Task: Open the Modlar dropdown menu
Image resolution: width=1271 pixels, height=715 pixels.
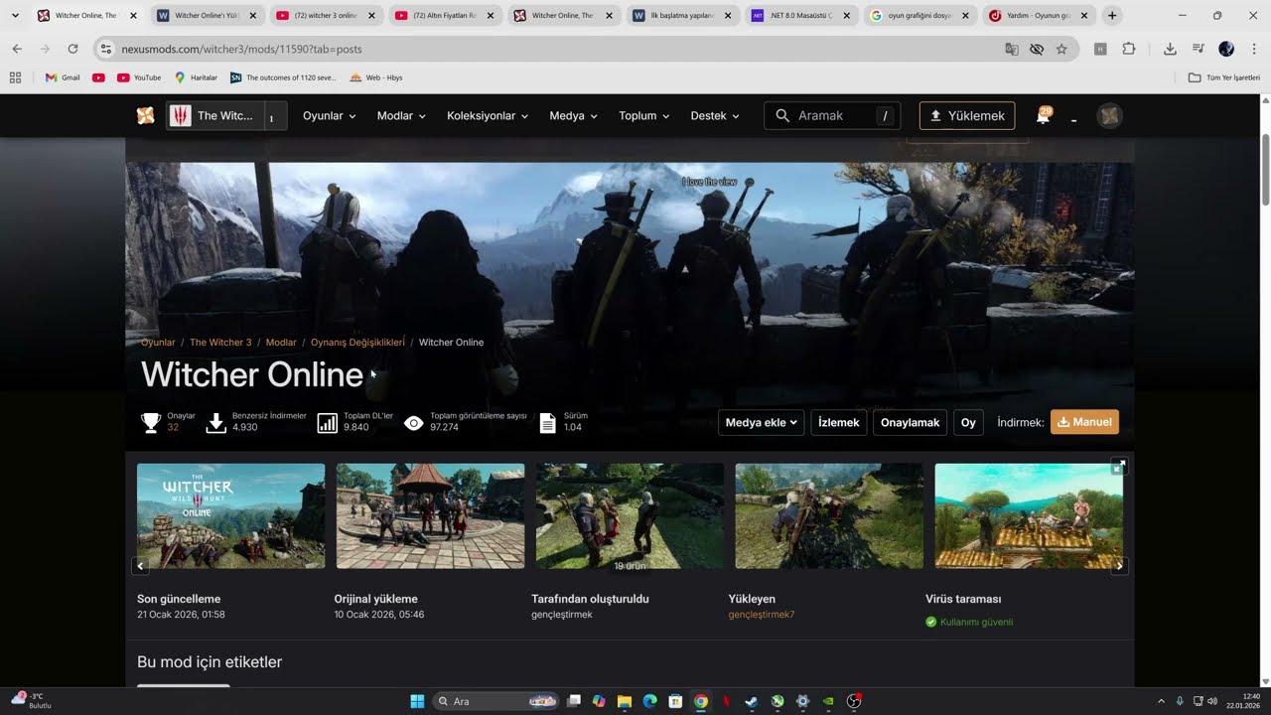Action: (x=401, y=116)
